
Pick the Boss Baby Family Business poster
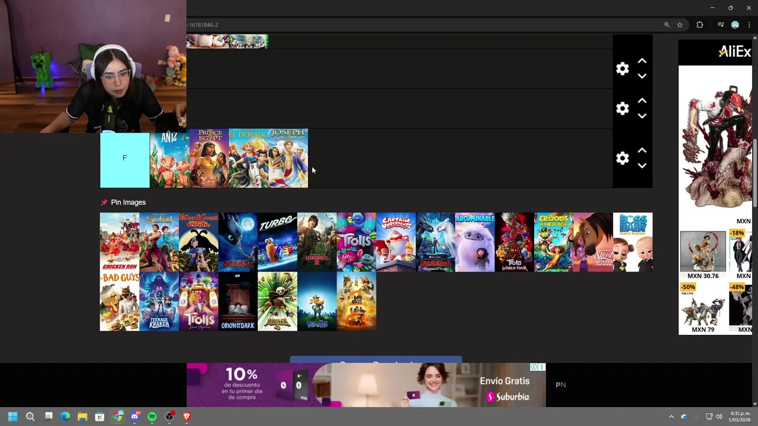632,242
